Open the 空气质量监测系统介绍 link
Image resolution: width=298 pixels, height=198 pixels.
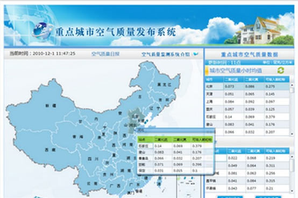(166, 54)
